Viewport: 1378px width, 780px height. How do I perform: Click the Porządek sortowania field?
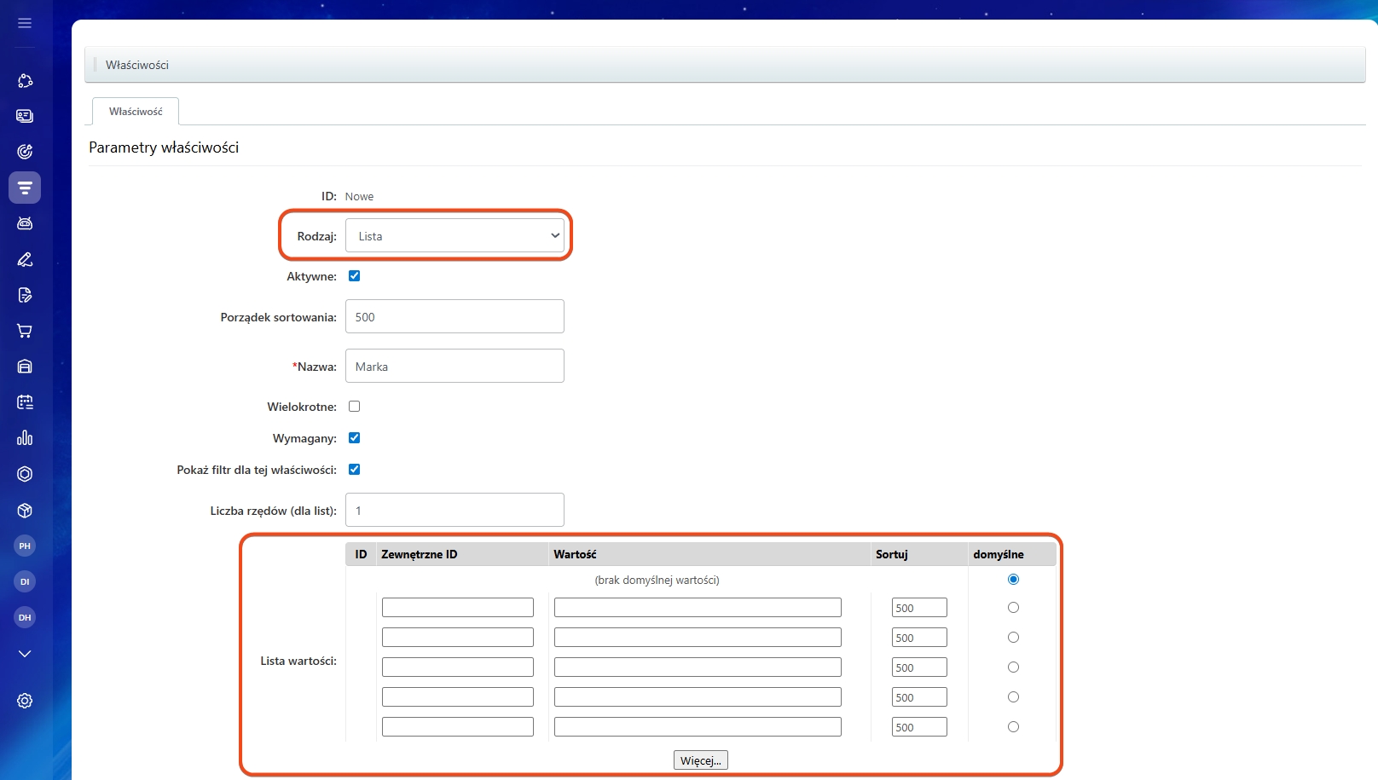(x=455, y=317)
